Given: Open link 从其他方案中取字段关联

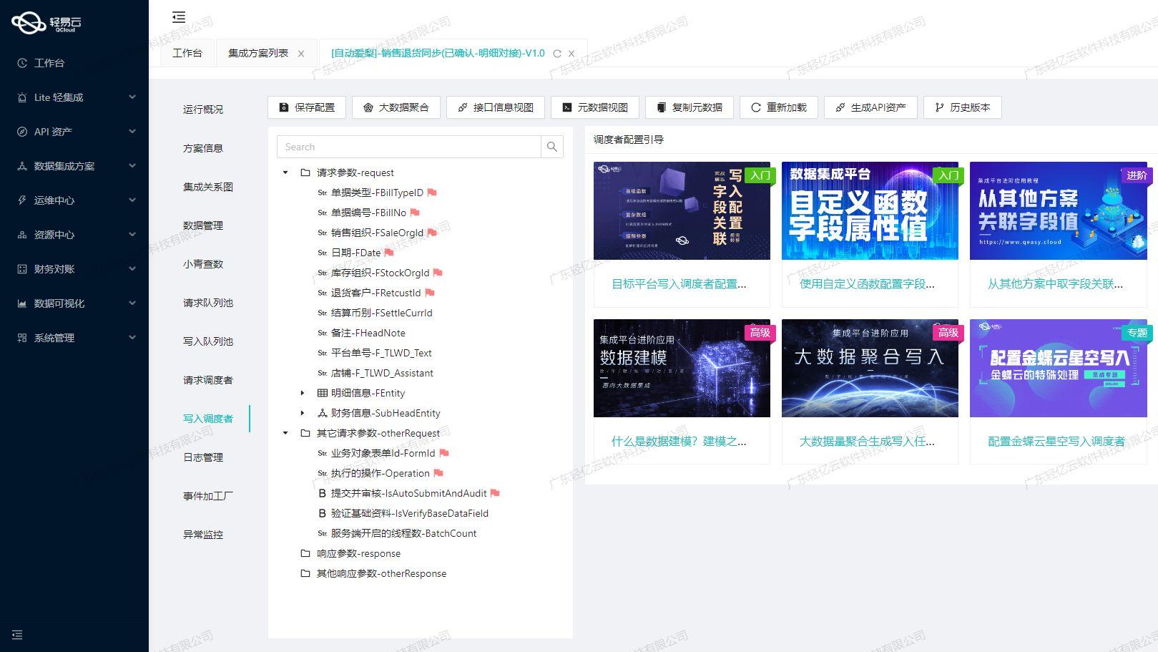Looking at the screenshot, I should click(x=1056, y=284).
